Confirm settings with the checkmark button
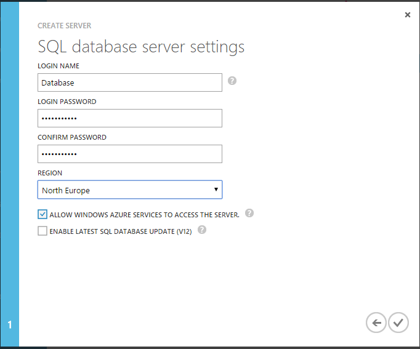 tap(398, 323)
